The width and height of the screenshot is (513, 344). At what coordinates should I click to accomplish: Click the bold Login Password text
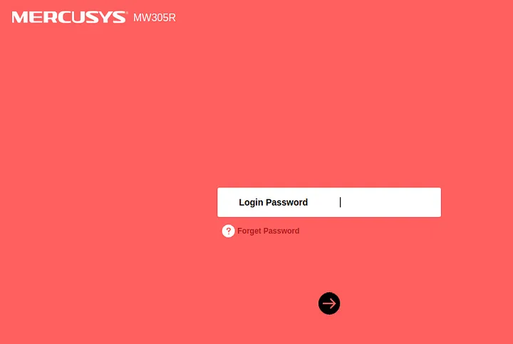click(273, 202)
